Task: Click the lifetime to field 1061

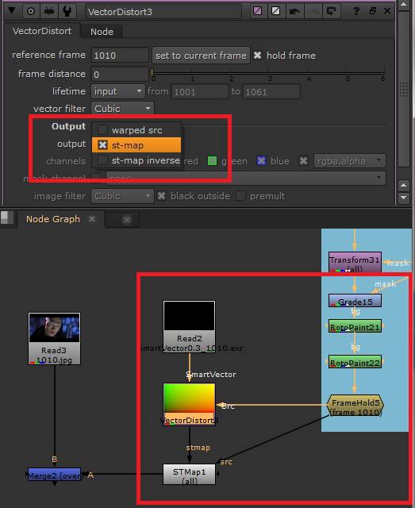Action: tap(271, 92)
